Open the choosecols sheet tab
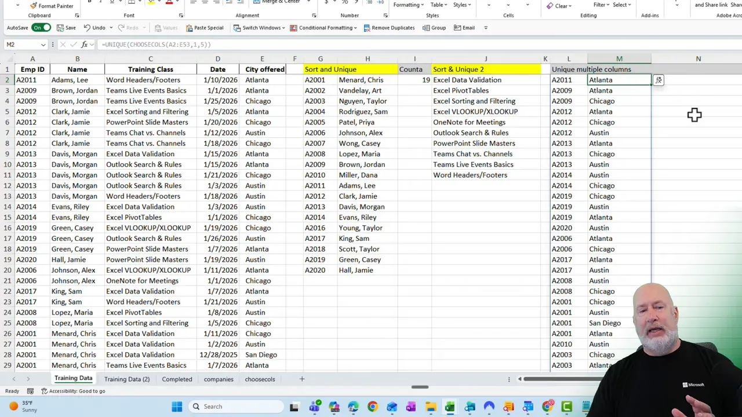Viewport: 742px width, 417px height. (260, 379)
